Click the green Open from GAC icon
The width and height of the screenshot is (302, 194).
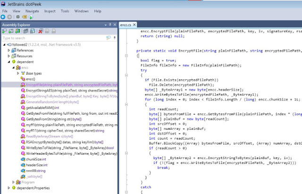click(x=17, y=31)
